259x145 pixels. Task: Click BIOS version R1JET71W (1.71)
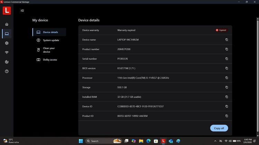pos(126,68)
